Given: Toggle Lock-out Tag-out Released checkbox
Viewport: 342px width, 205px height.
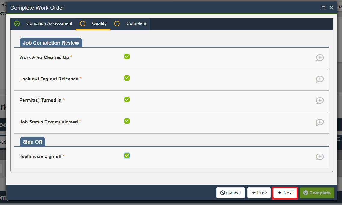Looking at the screenshot, I should point(127,78).
